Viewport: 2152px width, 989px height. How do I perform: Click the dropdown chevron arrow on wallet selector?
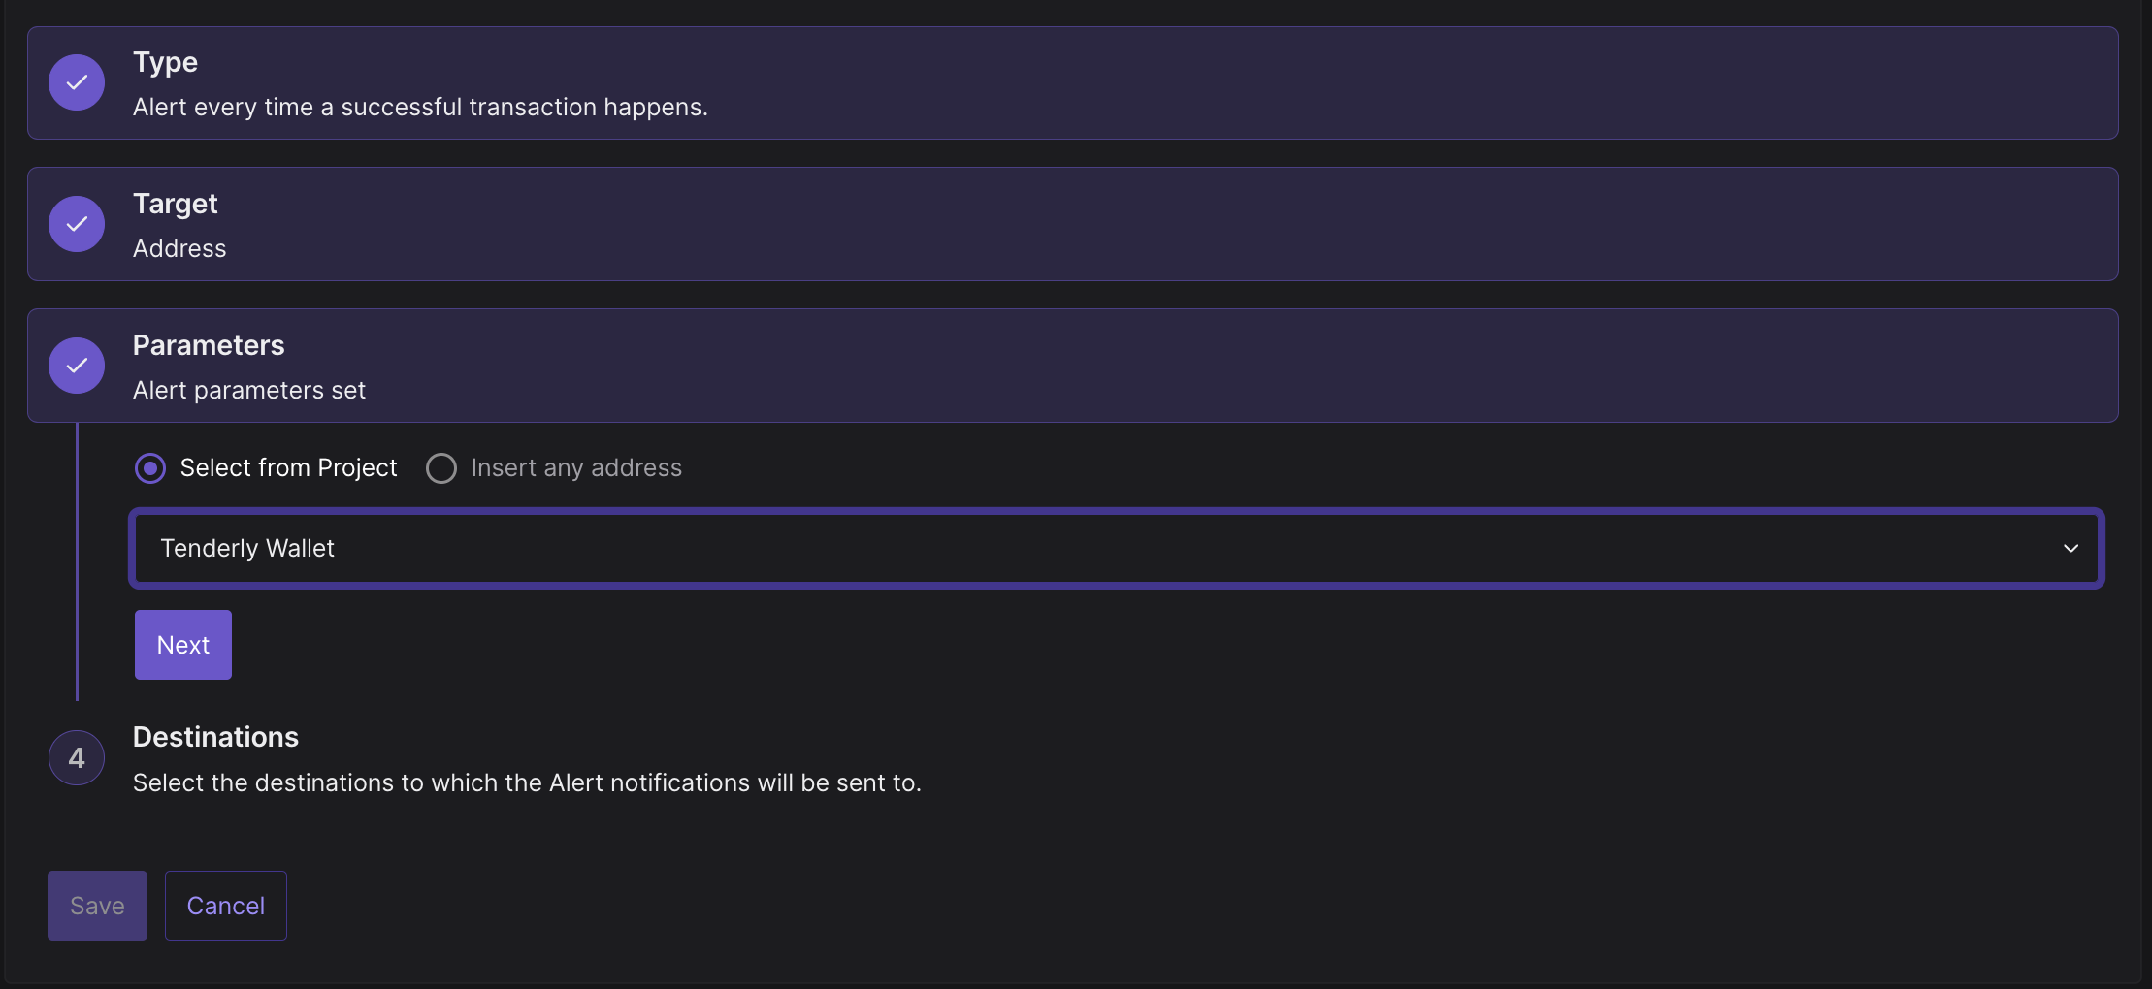[x=2070, y=548]
